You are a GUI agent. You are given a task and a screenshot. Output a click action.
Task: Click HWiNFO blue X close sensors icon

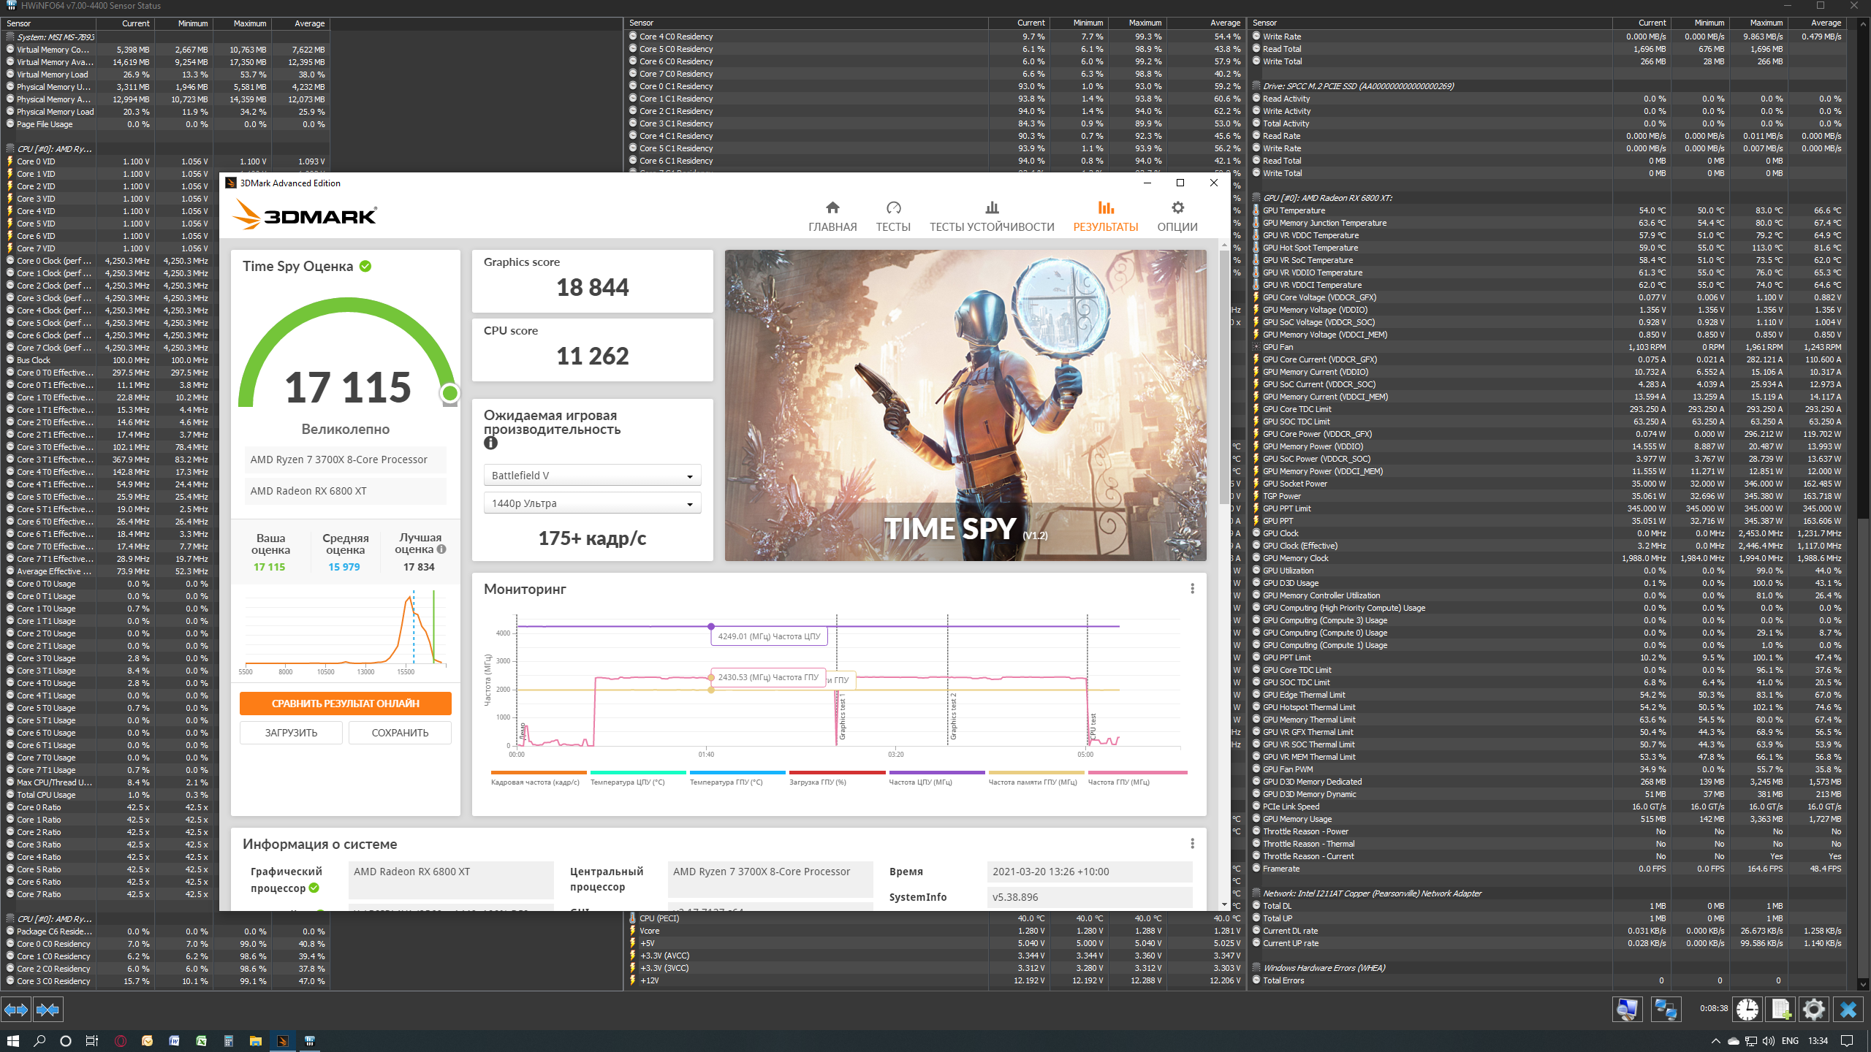click(1848, 1010)
